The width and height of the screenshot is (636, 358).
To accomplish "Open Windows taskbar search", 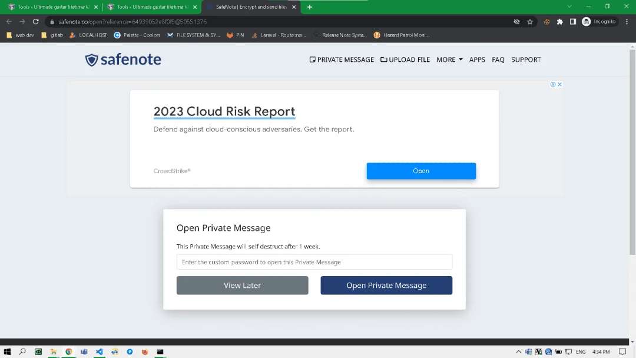I will 22,352.
